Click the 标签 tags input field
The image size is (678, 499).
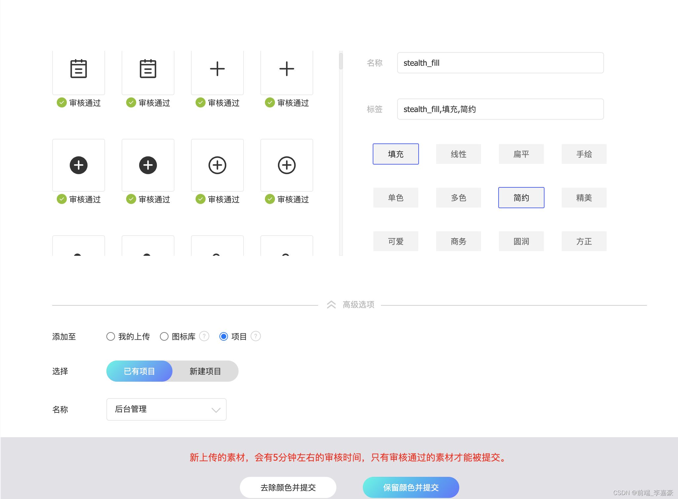click(x=501, y=109)
